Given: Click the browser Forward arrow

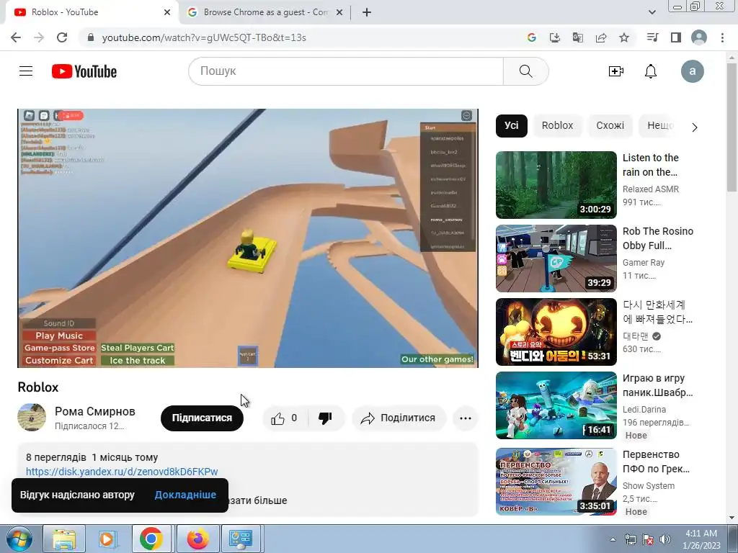Looking at the screenshot, I should point(39,37).
